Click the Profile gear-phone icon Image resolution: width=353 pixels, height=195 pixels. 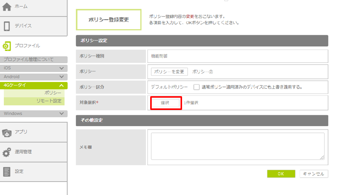coord(7,46)
